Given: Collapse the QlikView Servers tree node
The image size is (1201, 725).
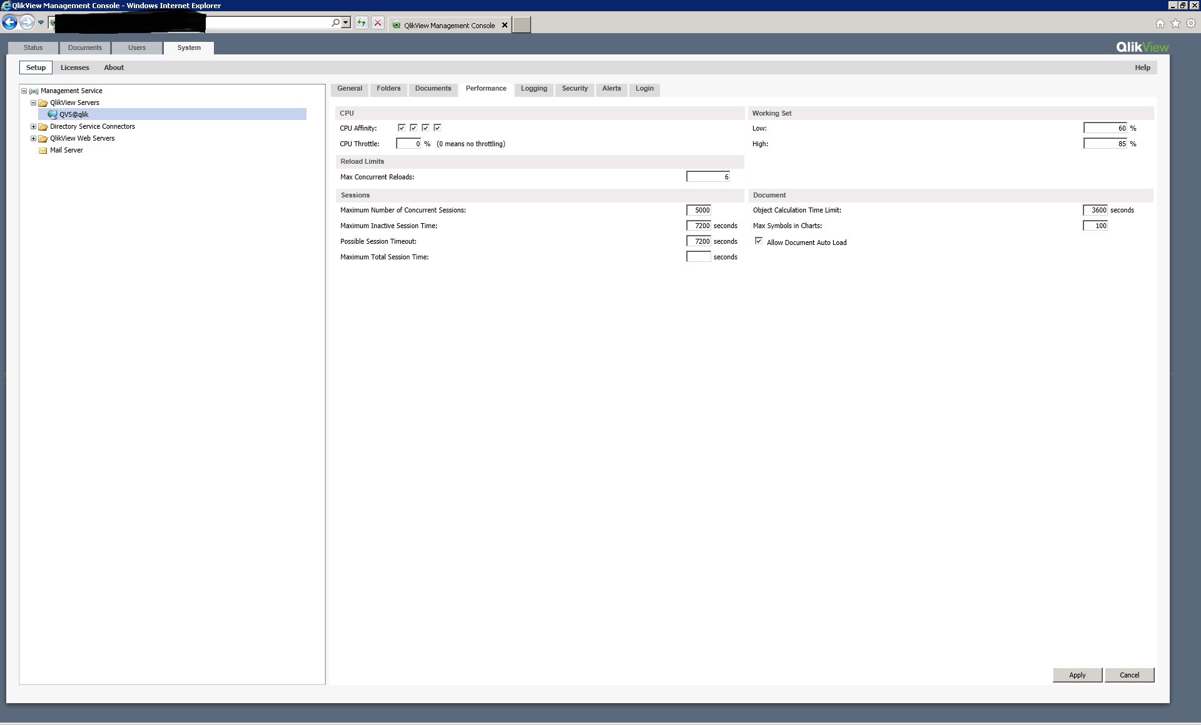Looking at the screenshot, I should click(33, 102).
